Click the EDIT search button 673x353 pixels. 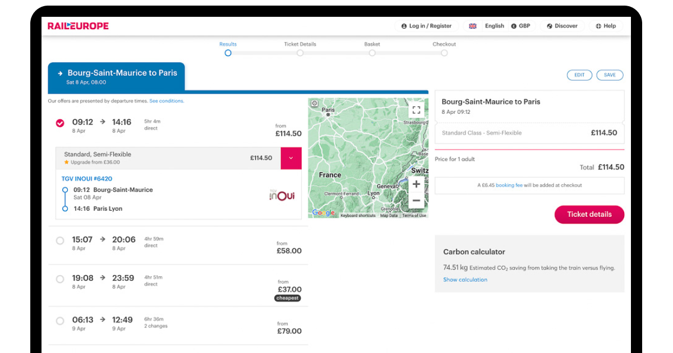point(579,75)
